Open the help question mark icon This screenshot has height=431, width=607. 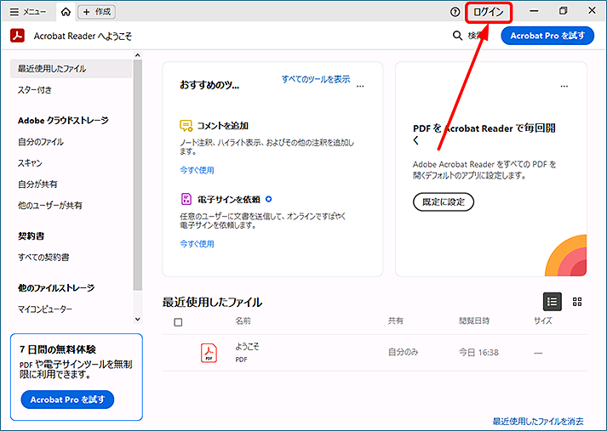tap(455, 12)
